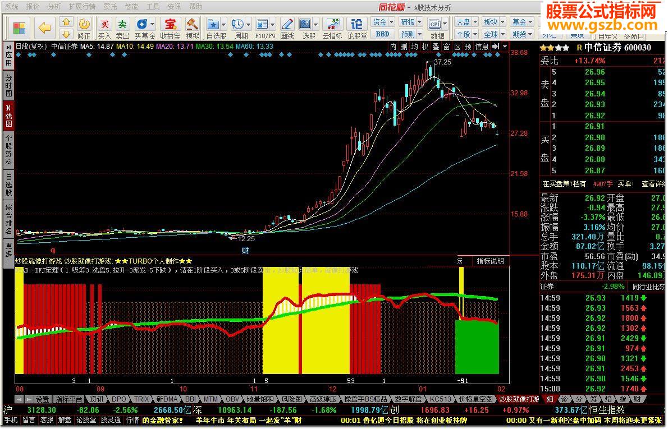Toggle the 预 forecast option
Screen dimensions: 668x429
[468, 47]
